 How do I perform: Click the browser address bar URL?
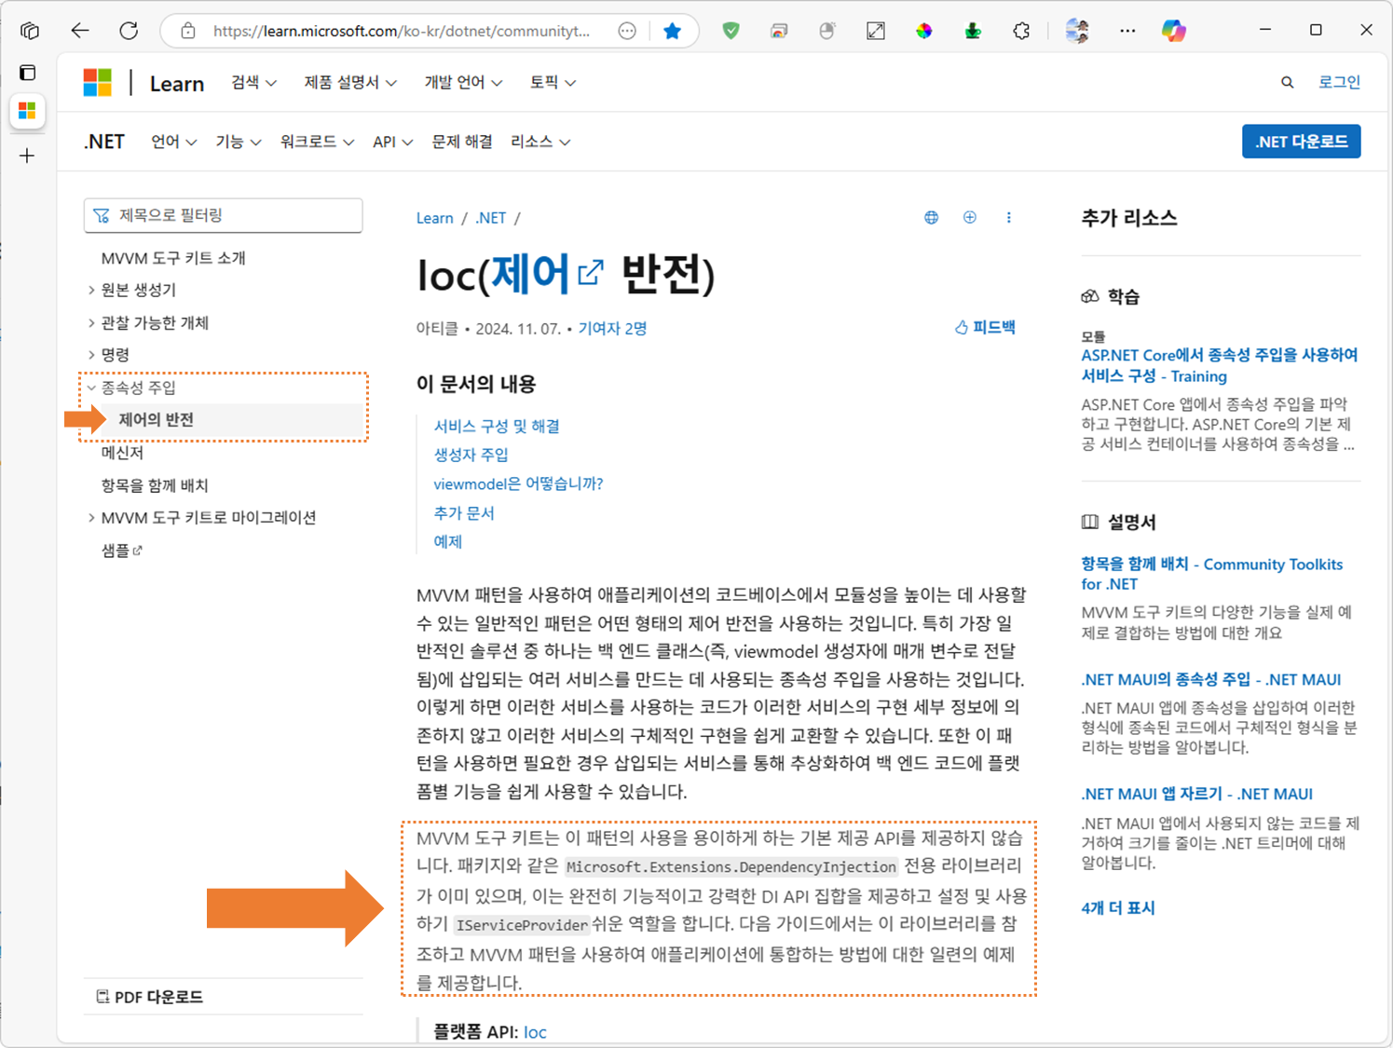(x=401, y=31)
